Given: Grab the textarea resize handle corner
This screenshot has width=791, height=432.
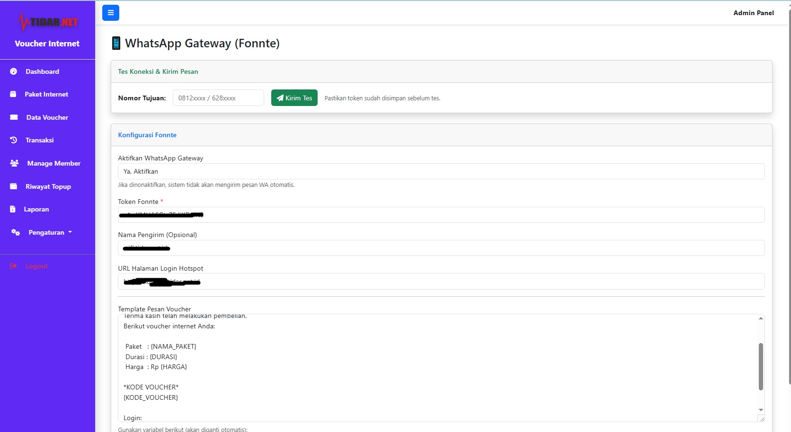Looking at the screenshot, I should coord(761,418).
